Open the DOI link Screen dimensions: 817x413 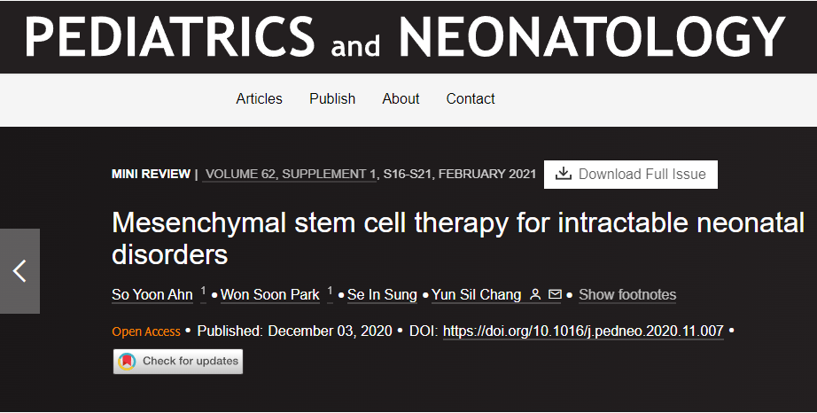[583, 331]
